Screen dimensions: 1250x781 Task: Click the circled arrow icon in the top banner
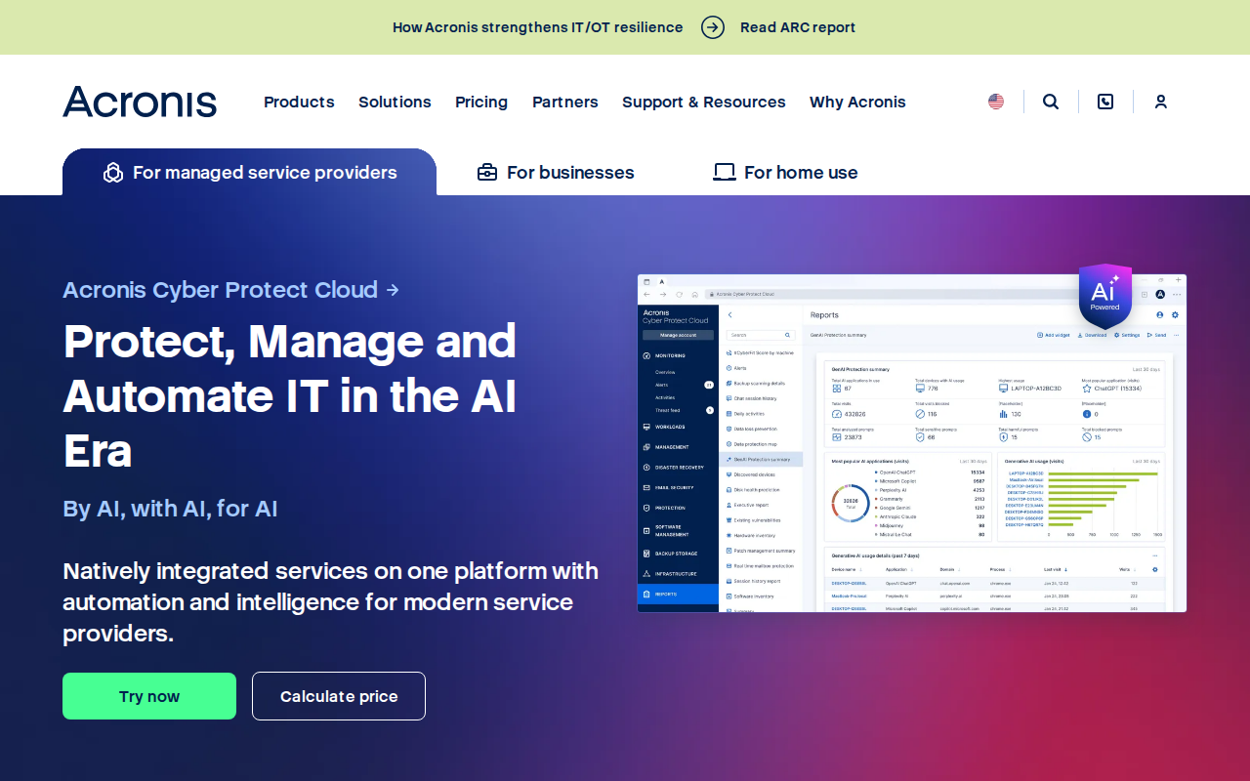pyautogui.click(x=713, y=27)
